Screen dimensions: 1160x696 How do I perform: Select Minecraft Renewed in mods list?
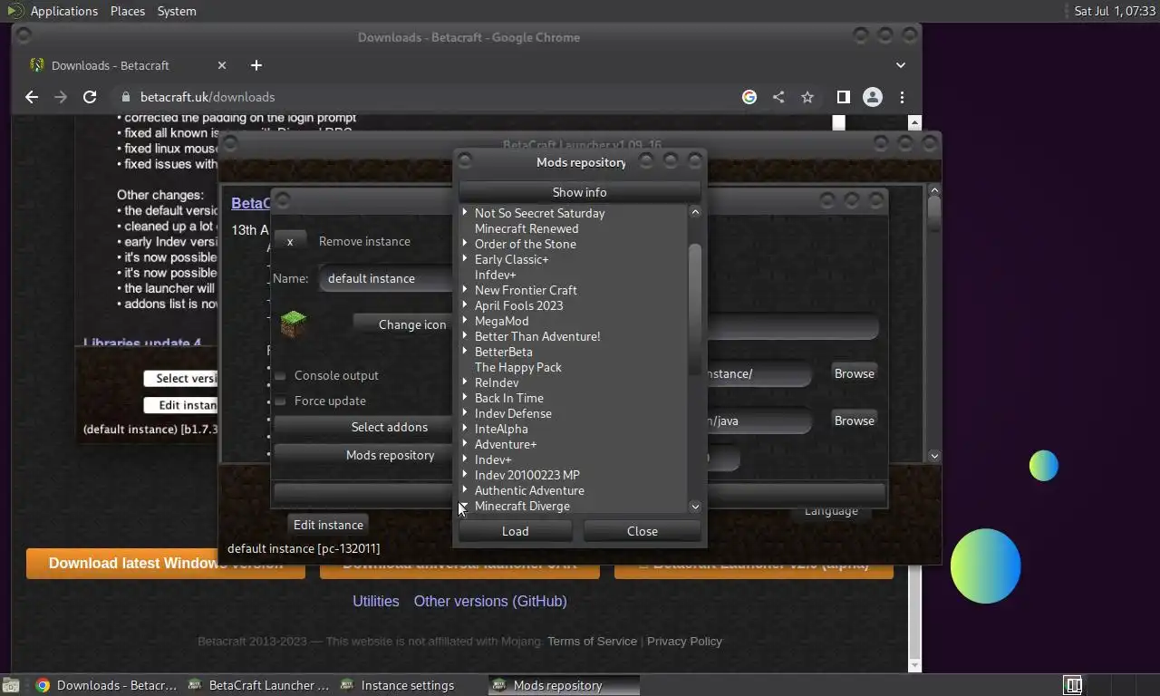click(527, 228)
